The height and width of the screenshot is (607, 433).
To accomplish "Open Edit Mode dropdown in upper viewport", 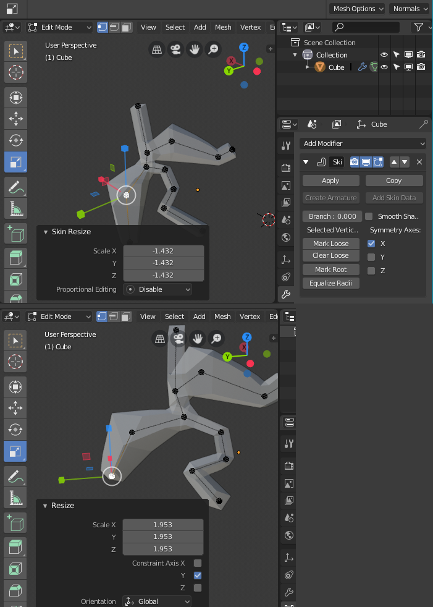I will [59, 27].
